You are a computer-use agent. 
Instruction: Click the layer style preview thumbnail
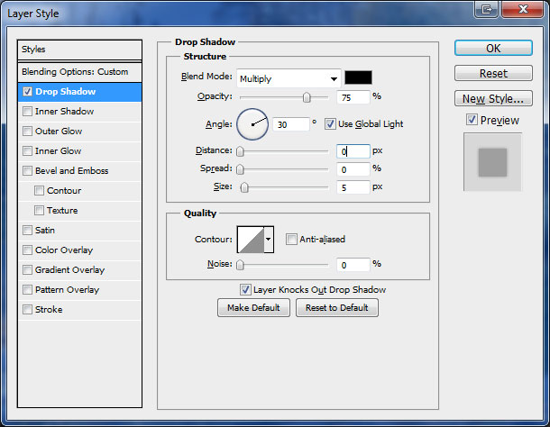[492, 162]
